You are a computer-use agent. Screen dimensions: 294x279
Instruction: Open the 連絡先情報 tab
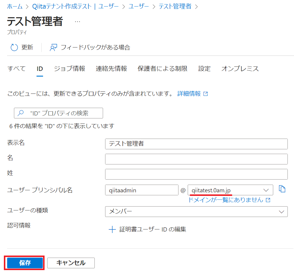coord(111,69)
